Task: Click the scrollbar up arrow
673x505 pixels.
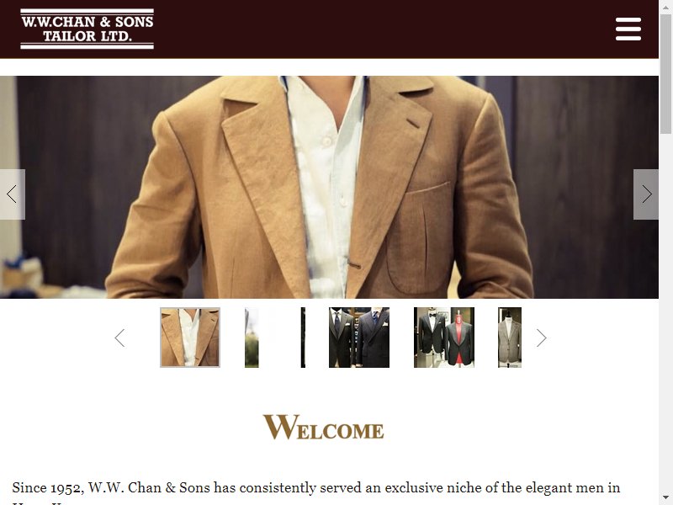Action: (665, 7)
